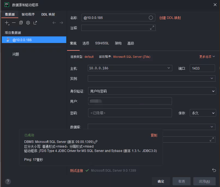Click the pencil edit icon beside the DBMS version
Screen dimensions: 220x187
(x=96, y=142)
